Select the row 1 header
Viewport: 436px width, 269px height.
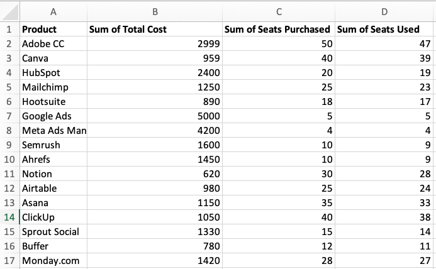(x=9, y=29)
